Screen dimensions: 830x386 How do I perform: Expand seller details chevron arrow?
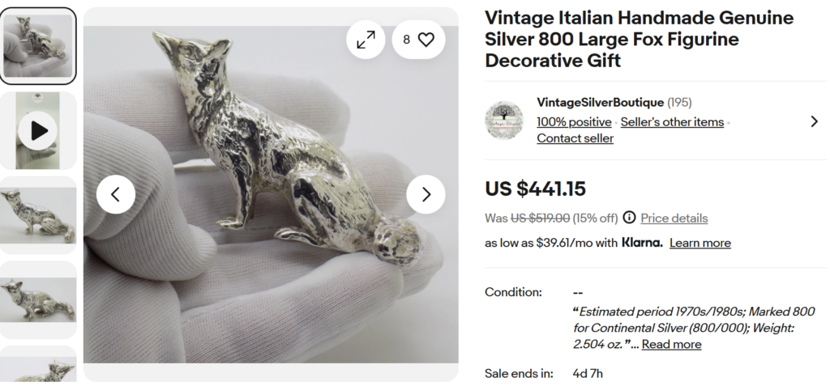pos(814,121)
